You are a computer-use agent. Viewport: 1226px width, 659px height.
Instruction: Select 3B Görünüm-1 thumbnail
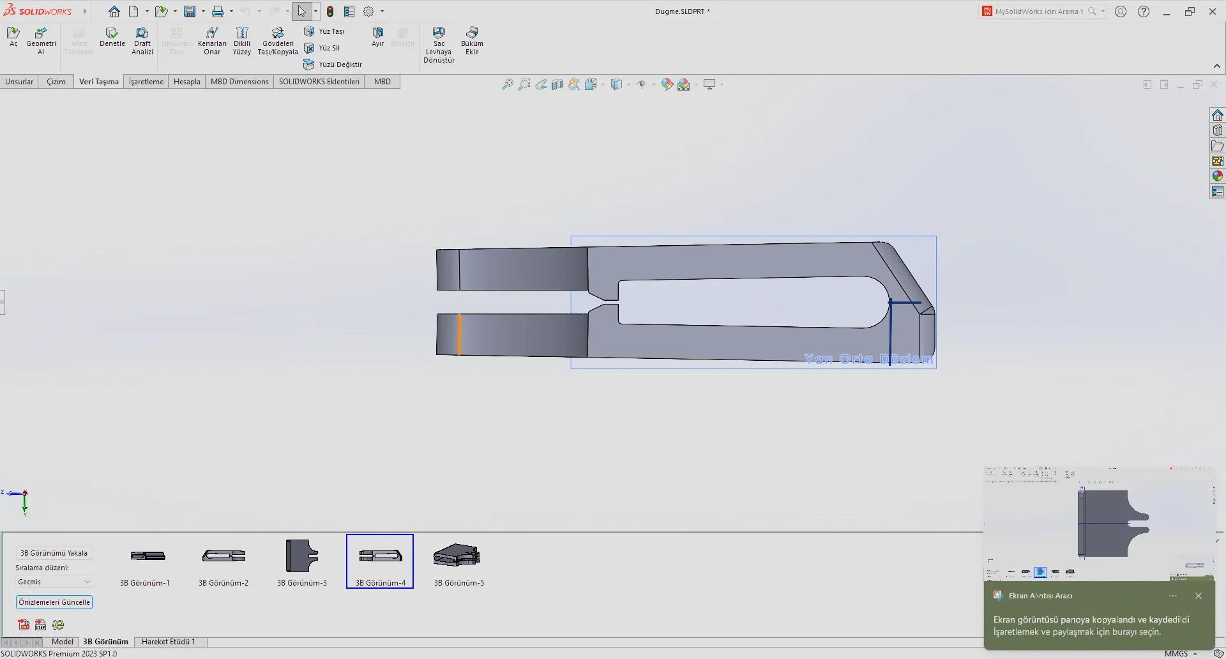click(145, 562)
